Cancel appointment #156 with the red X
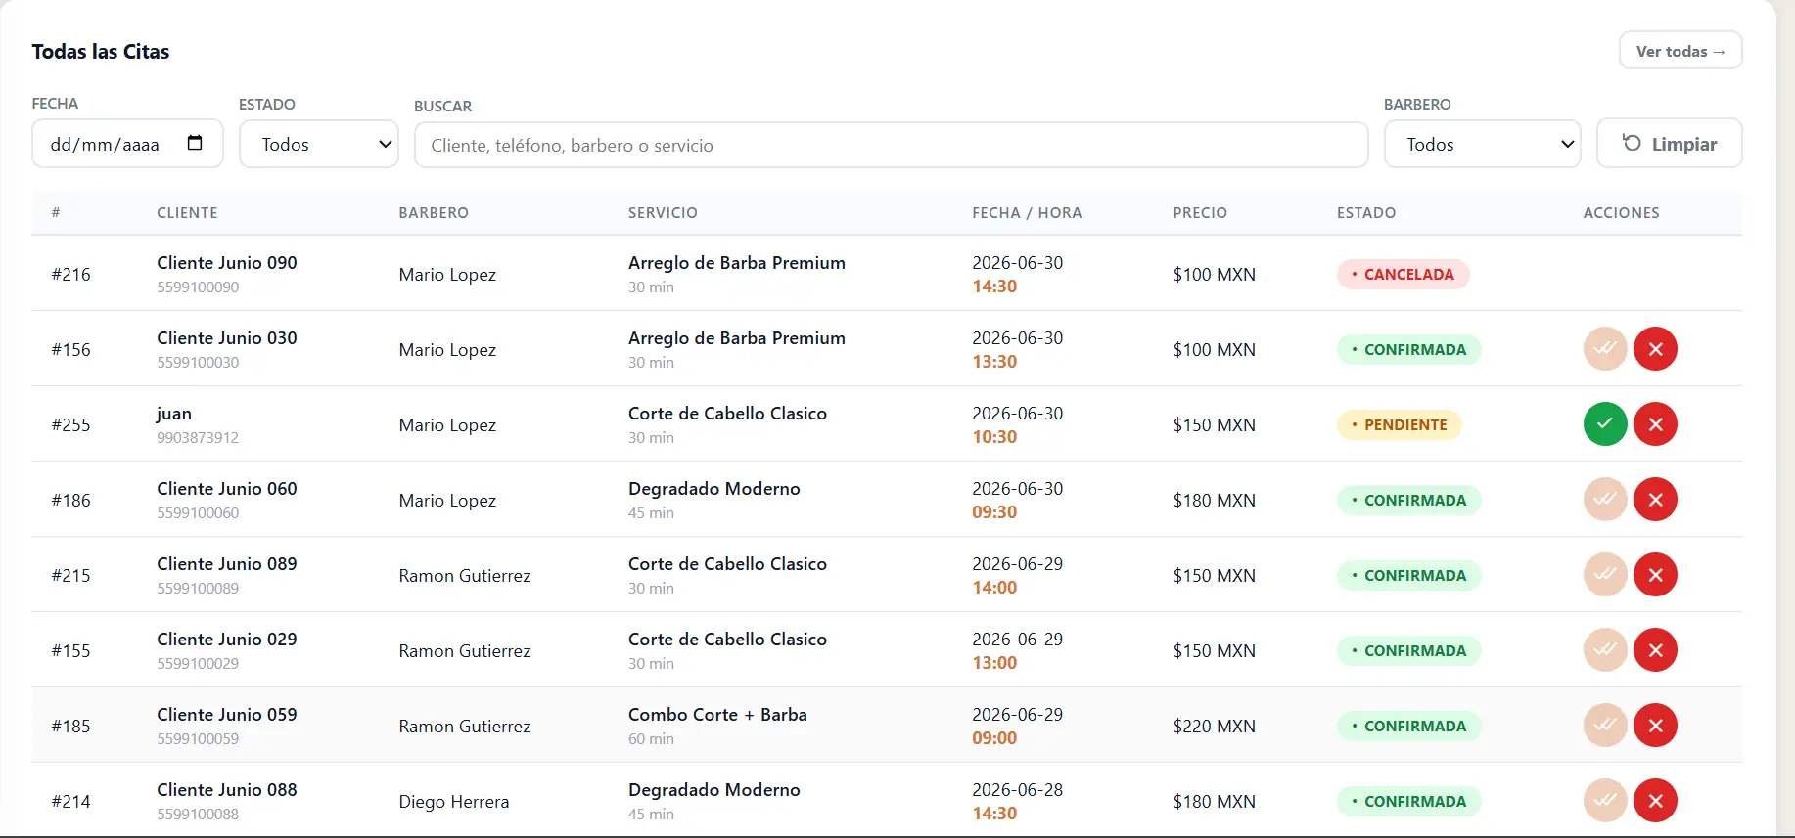The image size is (1795, 838). [1655, 349]
